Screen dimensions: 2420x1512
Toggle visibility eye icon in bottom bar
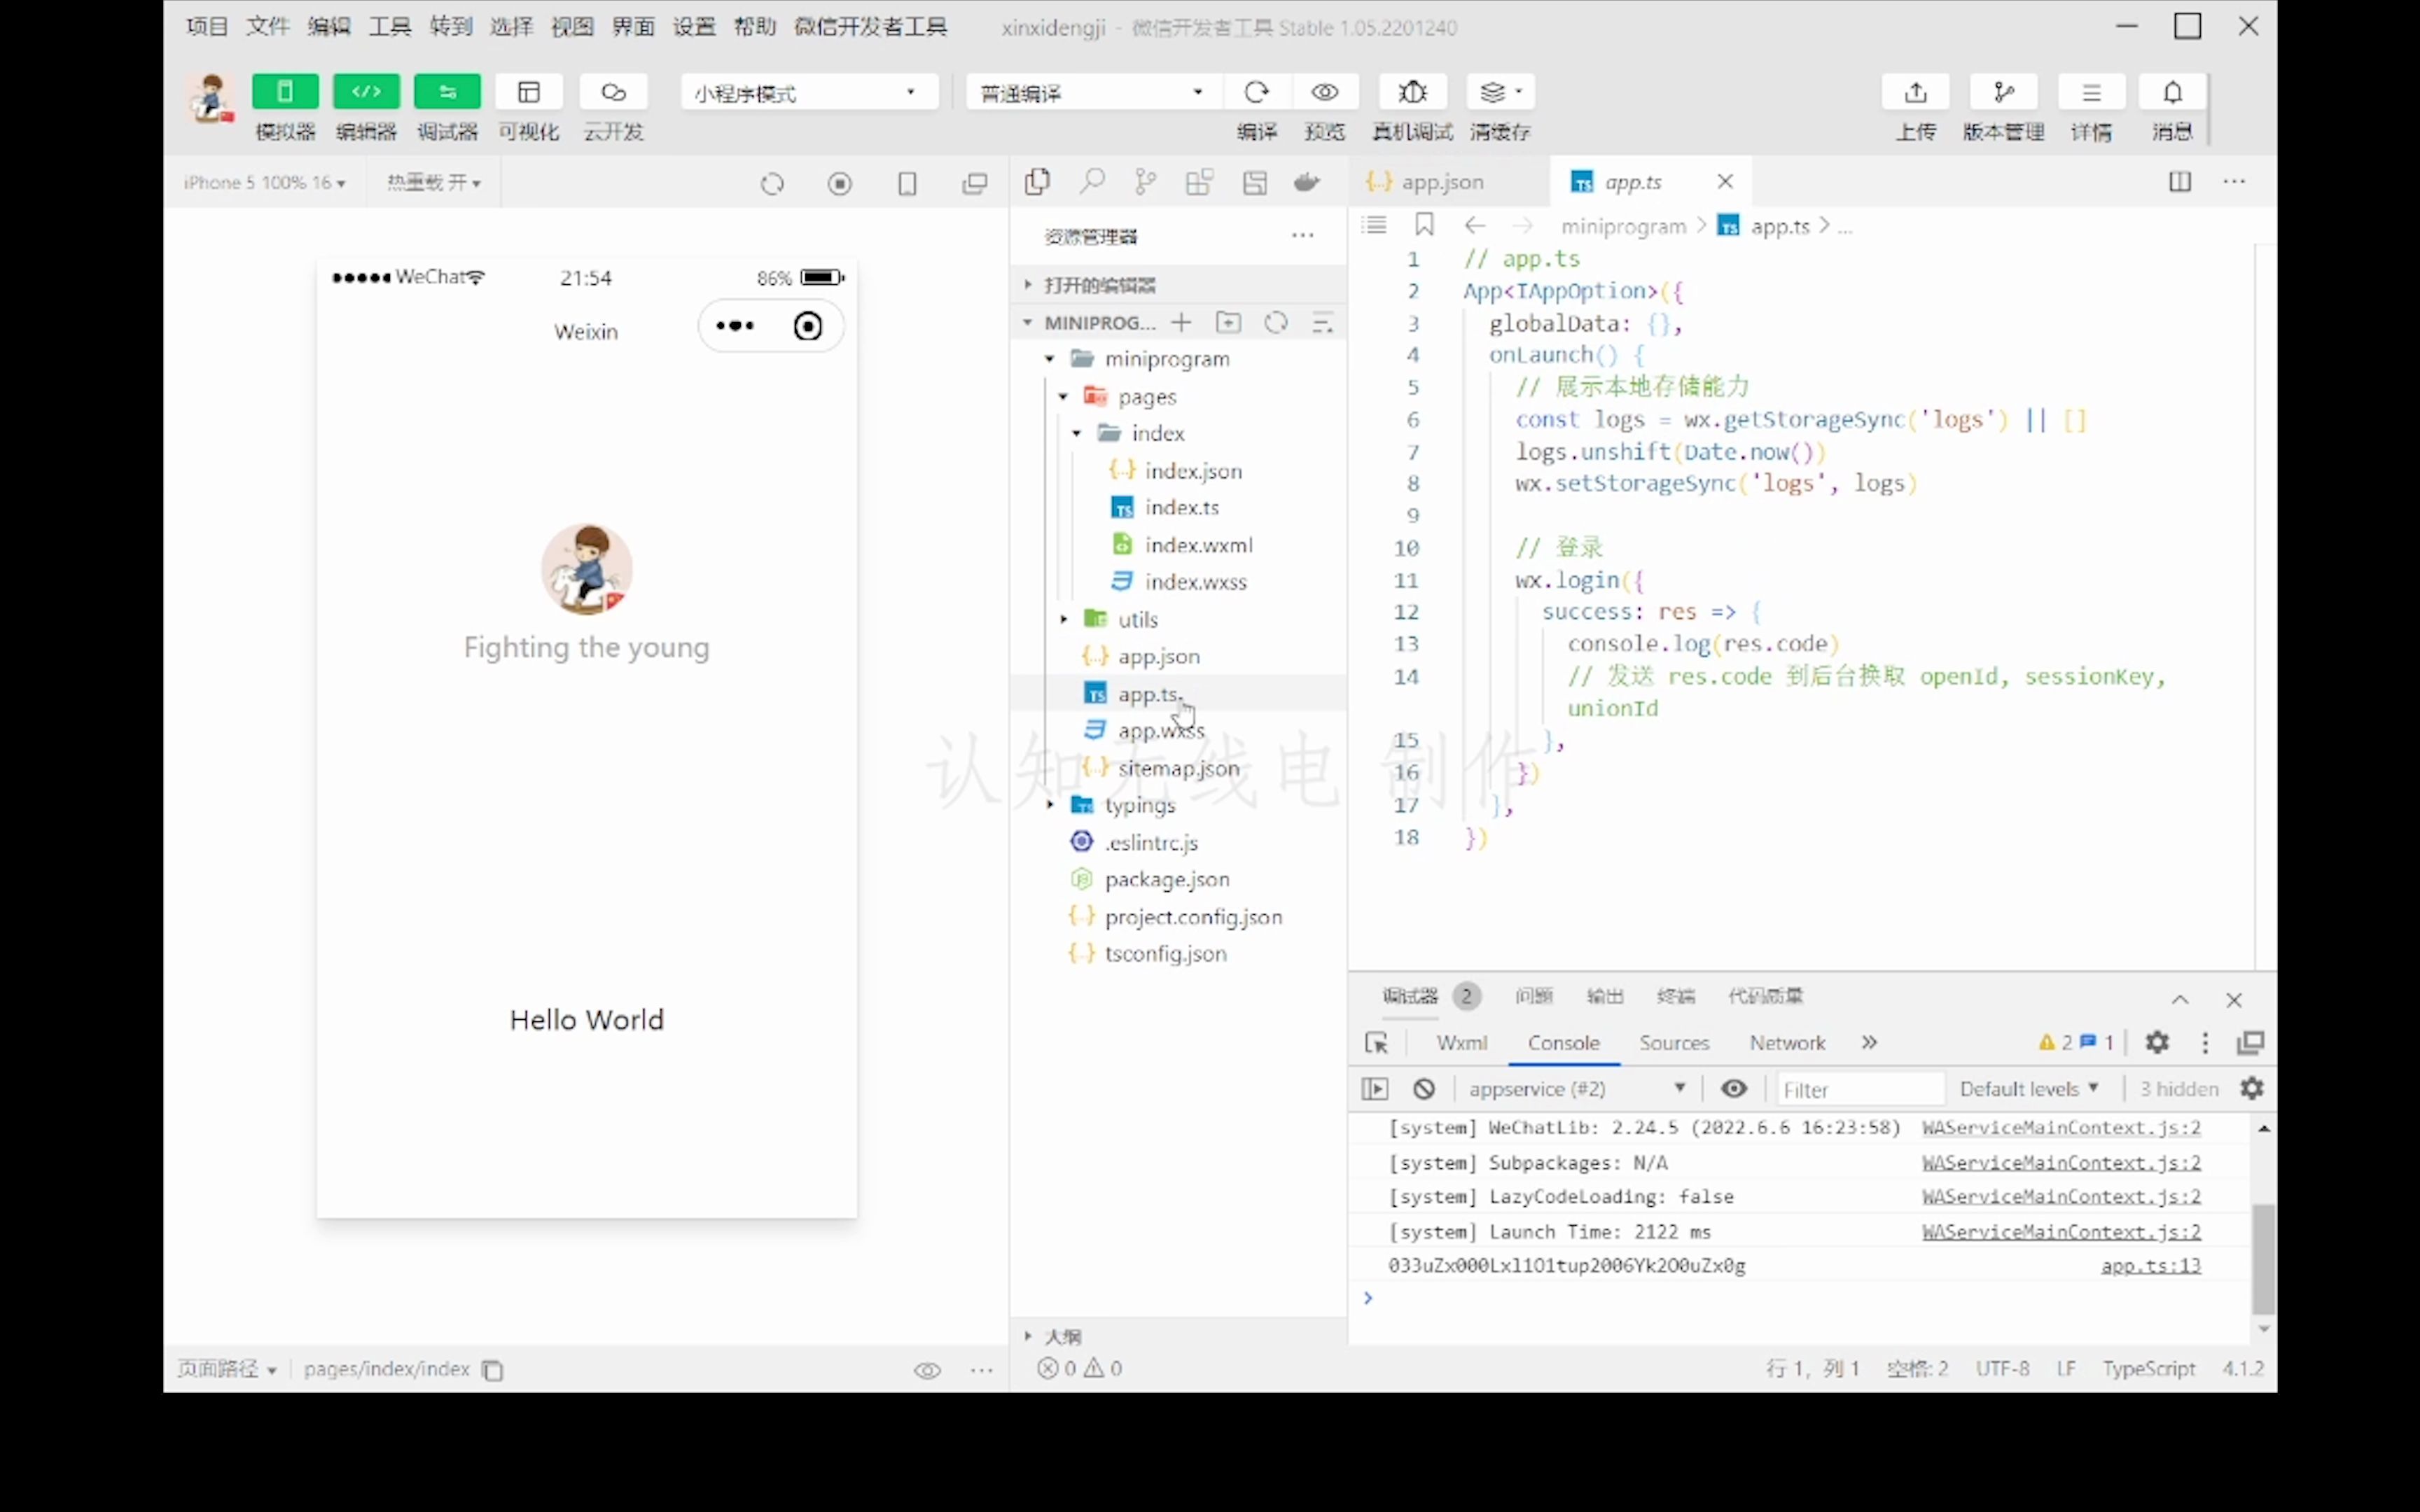click(x=925, y=1367)
